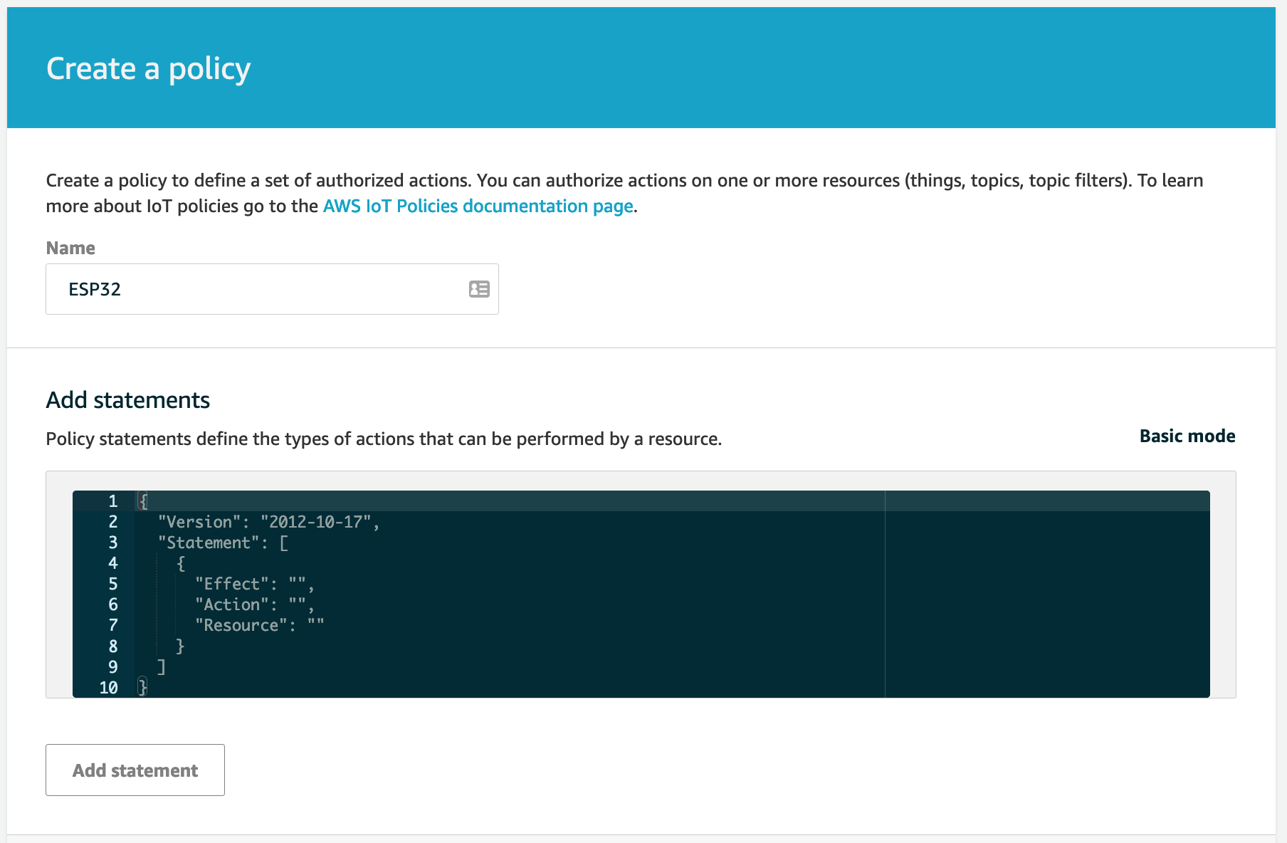Click the closing brace on line 8

point(180,646)
